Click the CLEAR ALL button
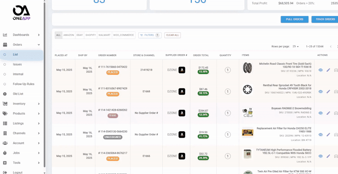This screenshot has height=174, width=338. tap(172, 35)
